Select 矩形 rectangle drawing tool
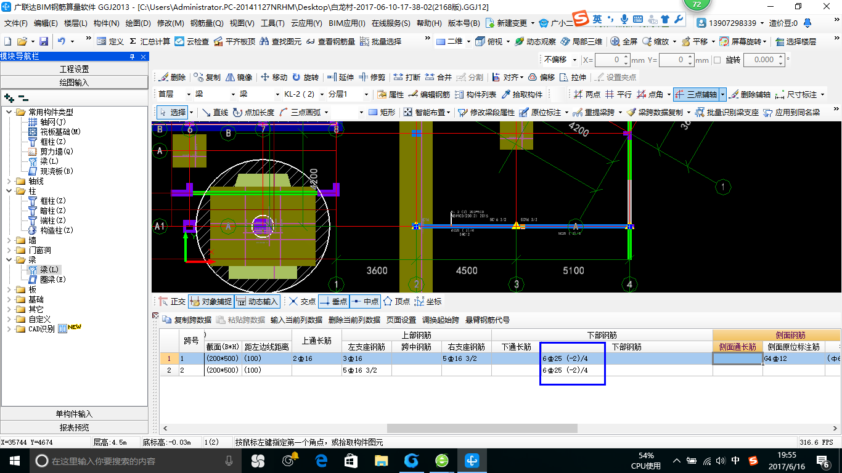Image resolution: width=842 pixels, height=473 pixels. 382,112
